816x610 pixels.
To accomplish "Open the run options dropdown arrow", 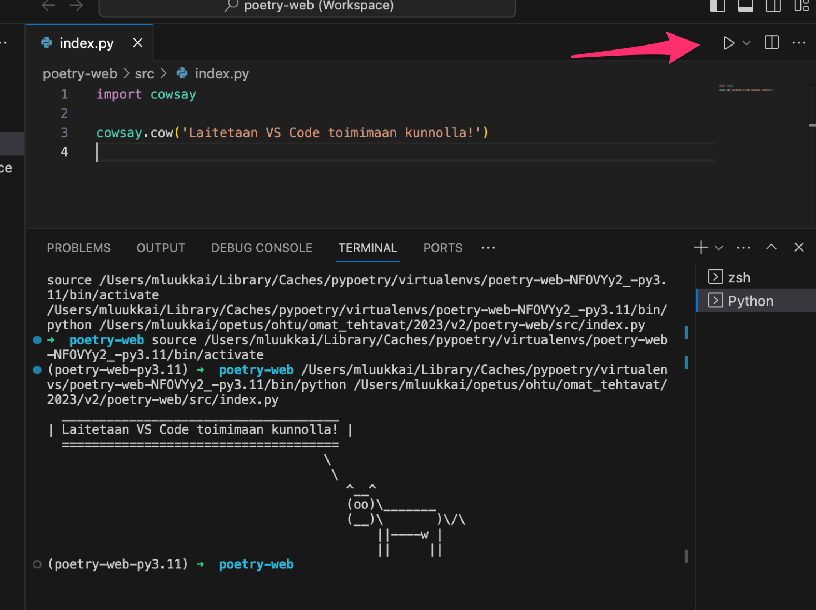I will click(747, 43).
